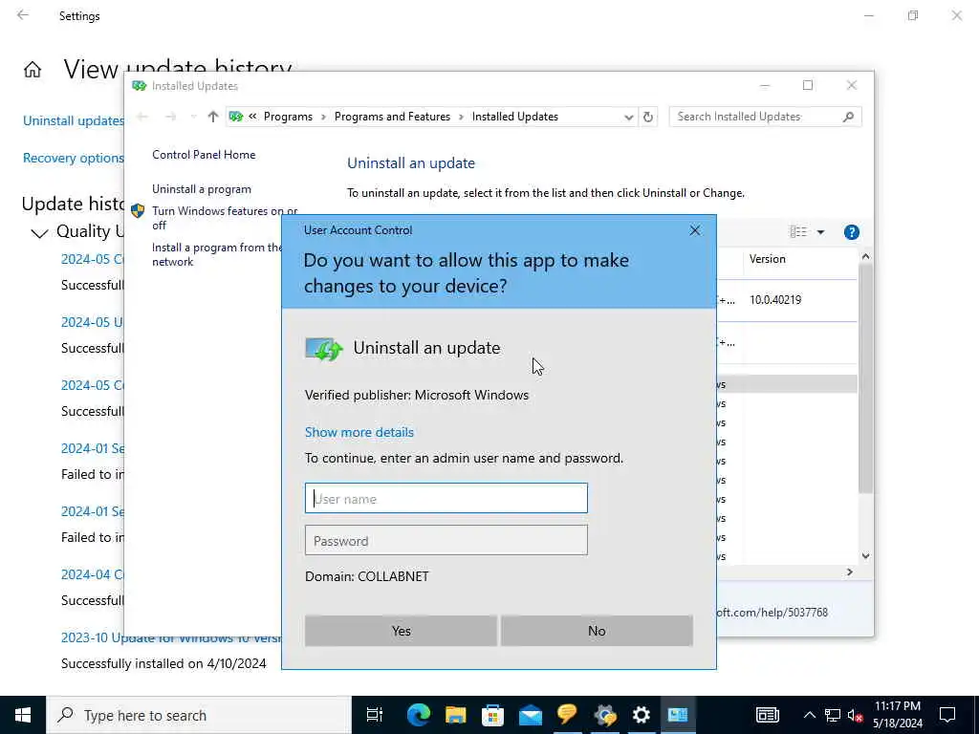Open network status tray icon
This screenshot has width=979, height=734.
click(833, 715)
